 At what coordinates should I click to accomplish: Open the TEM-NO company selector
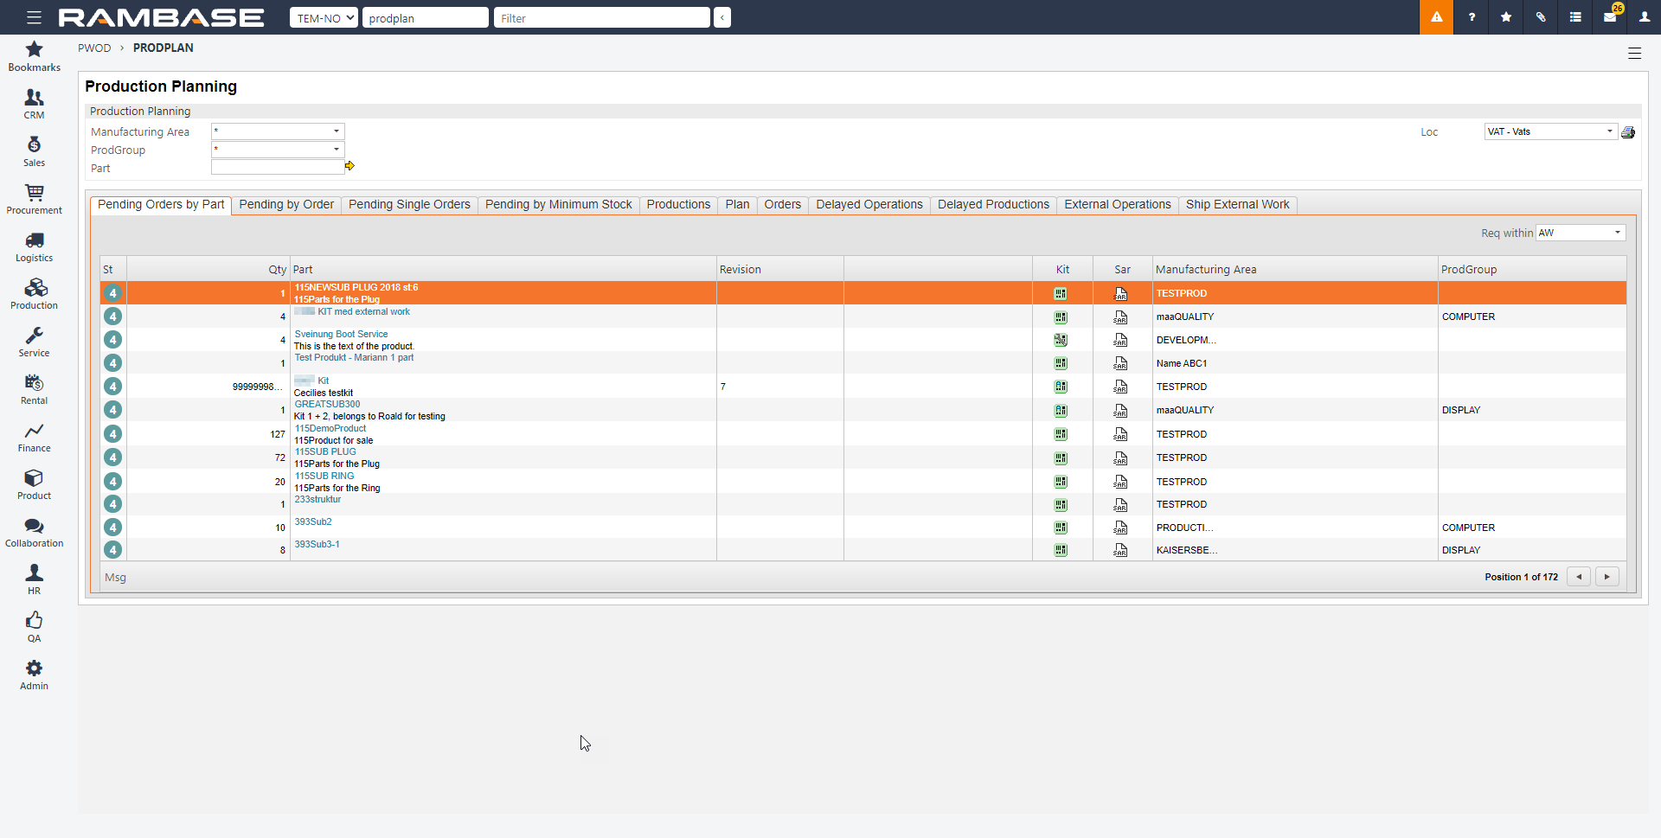coord(324,18)
